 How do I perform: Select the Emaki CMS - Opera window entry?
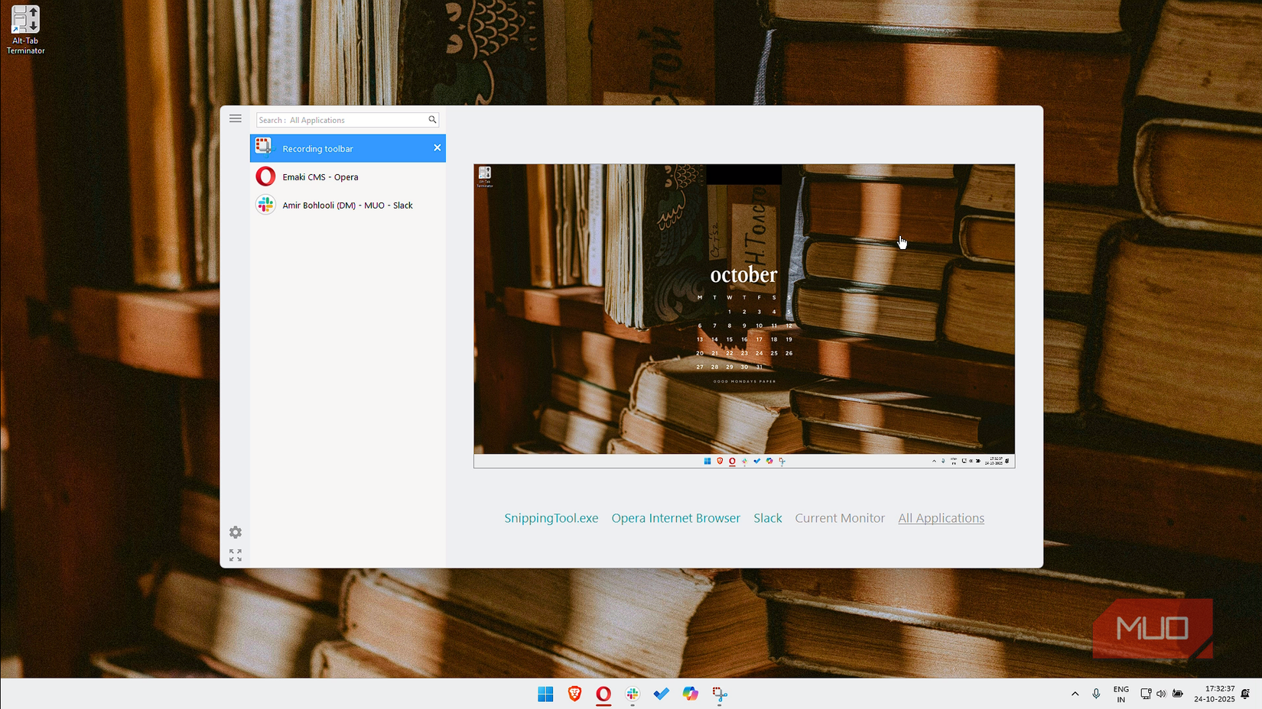[x=320, y=176]
